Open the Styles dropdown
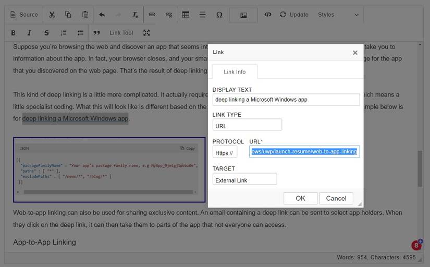Viewport: 430px width, 267px height. [338, 15]
